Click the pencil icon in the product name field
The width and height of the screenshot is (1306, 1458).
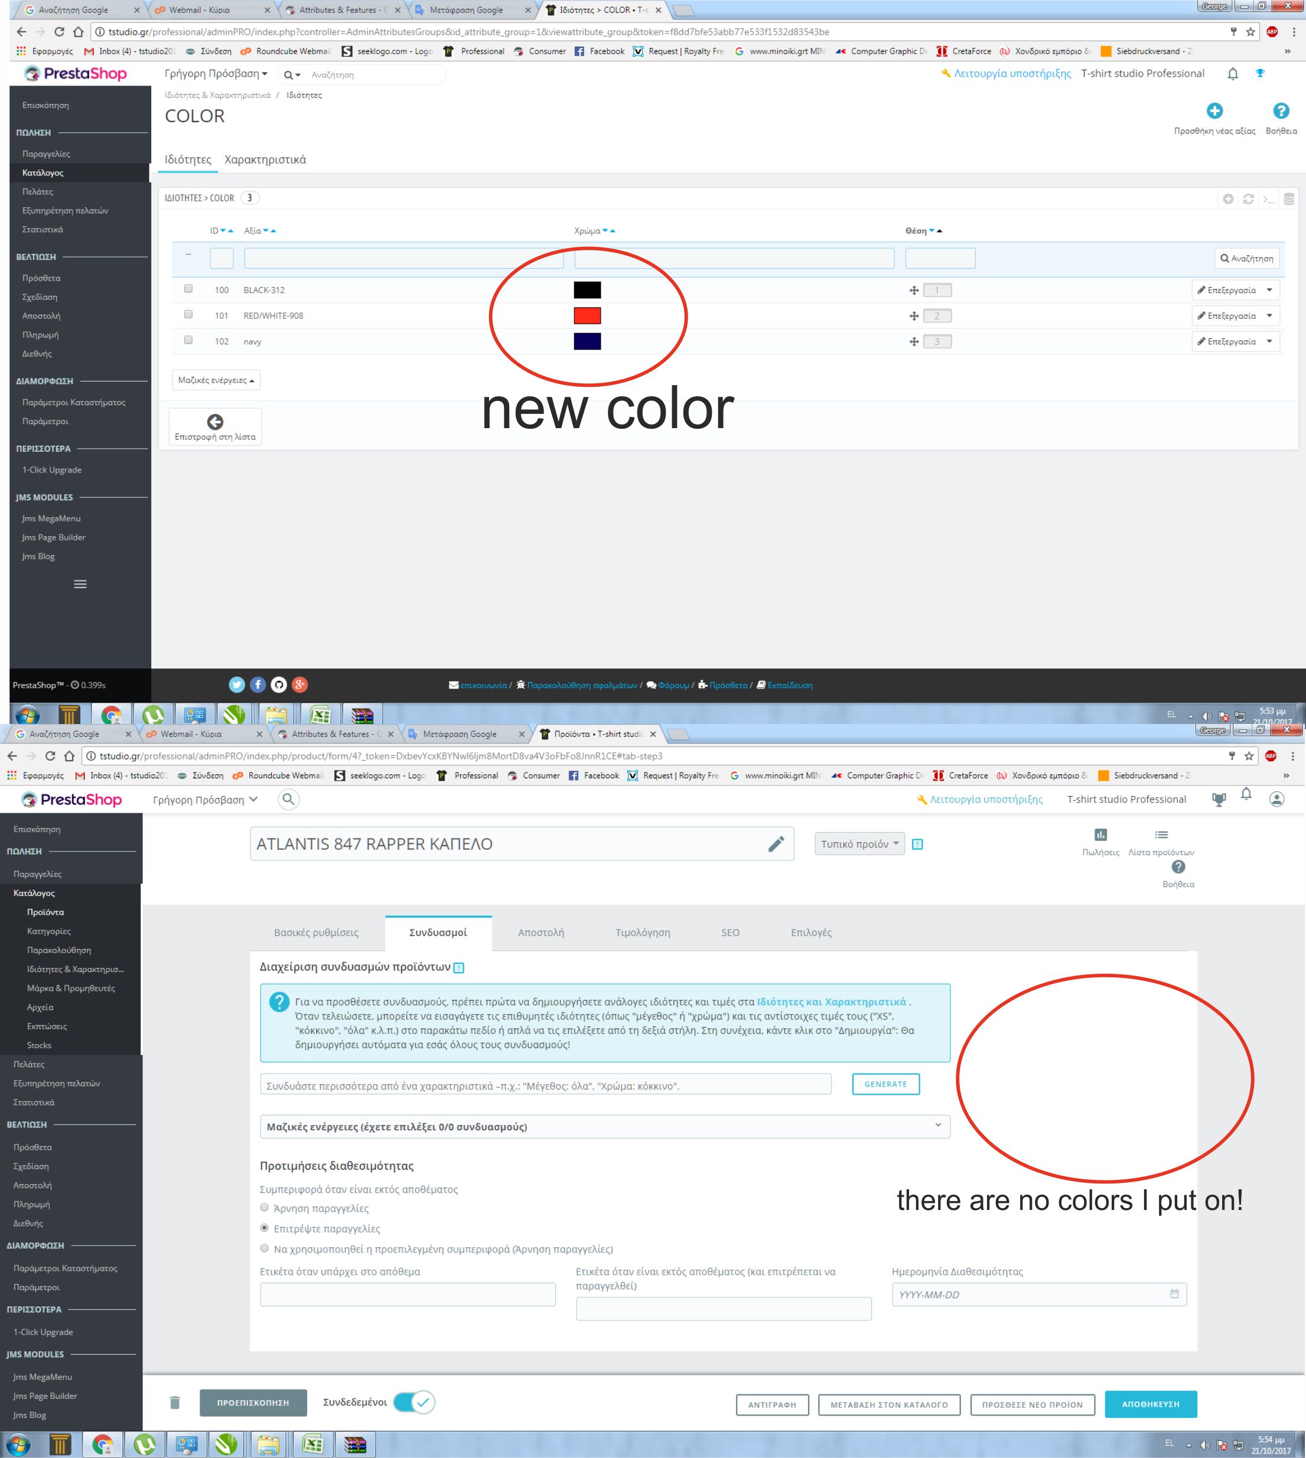[x=776, y=844]
